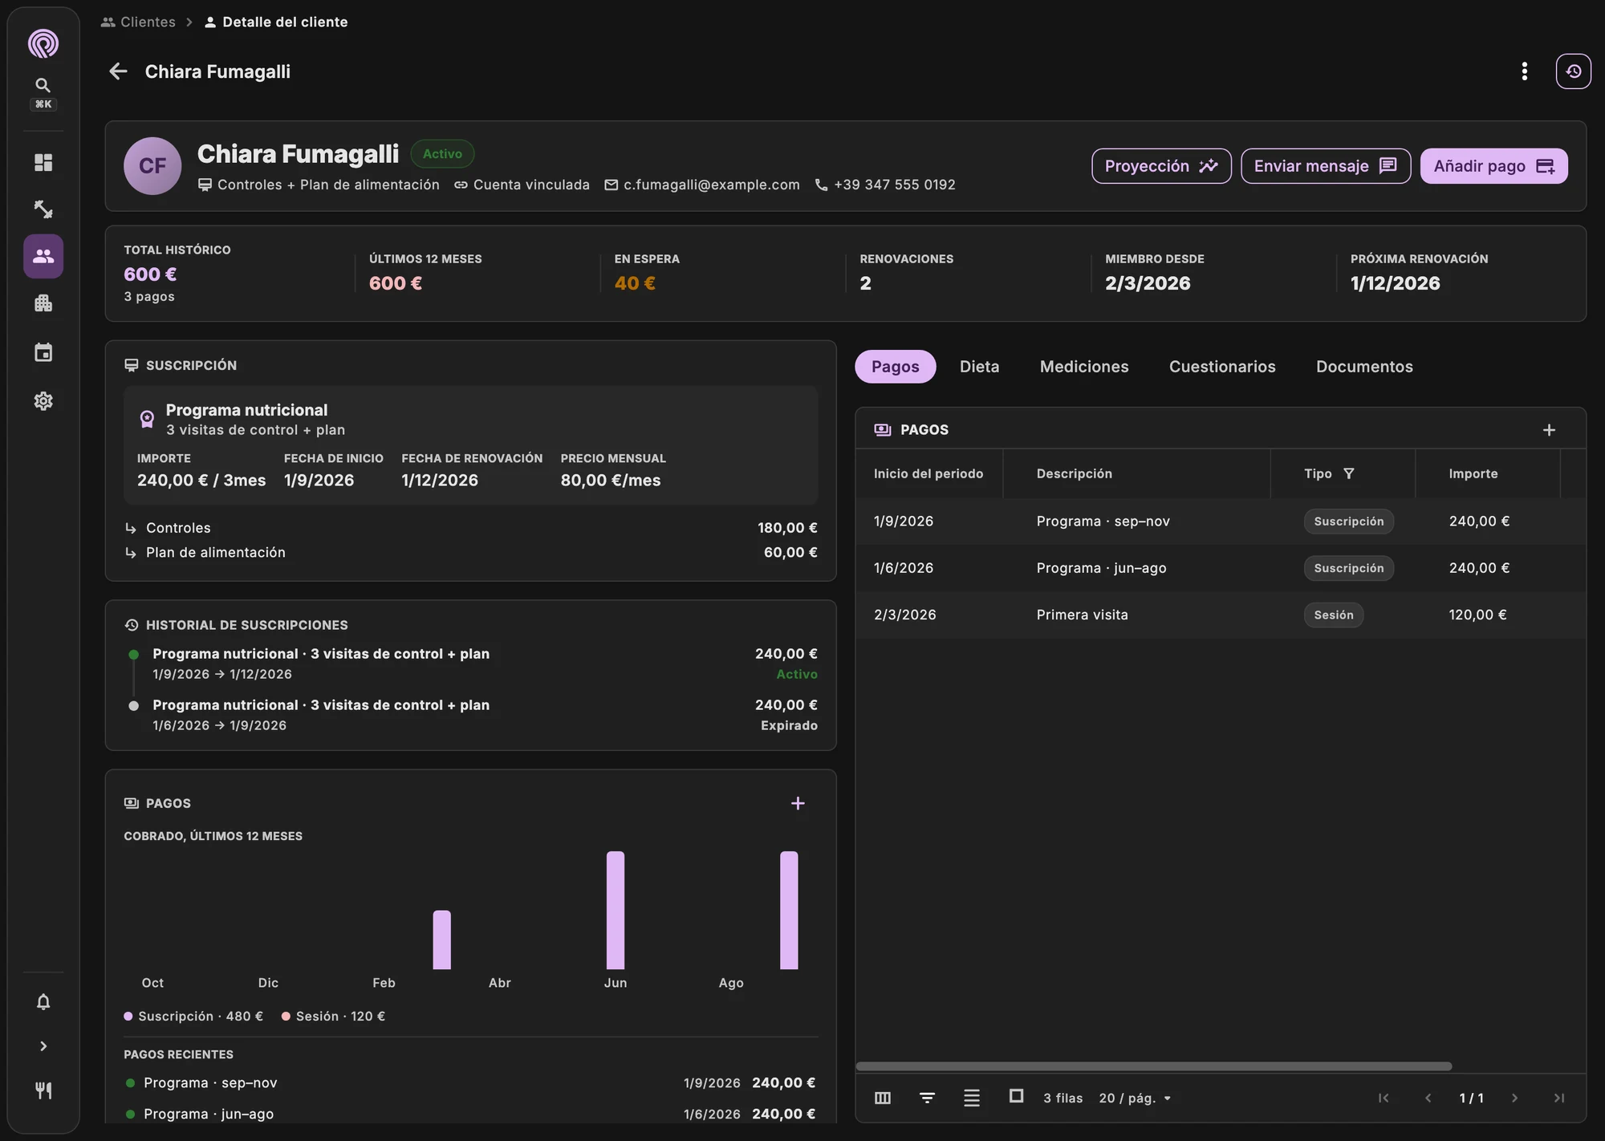Viewport: 1605px width, 1141px height.
Task: Click the Proyección button
Action: [x=1161, y=166]
